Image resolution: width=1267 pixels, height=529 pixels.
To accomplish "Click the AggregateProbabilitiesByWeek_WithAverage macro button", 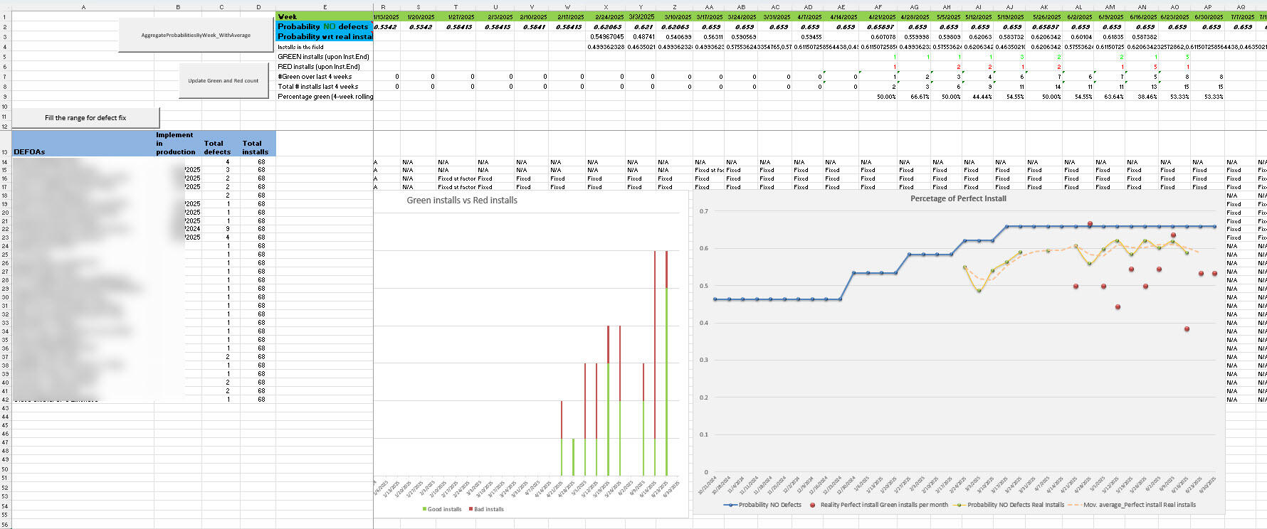I will click(196, 35).
